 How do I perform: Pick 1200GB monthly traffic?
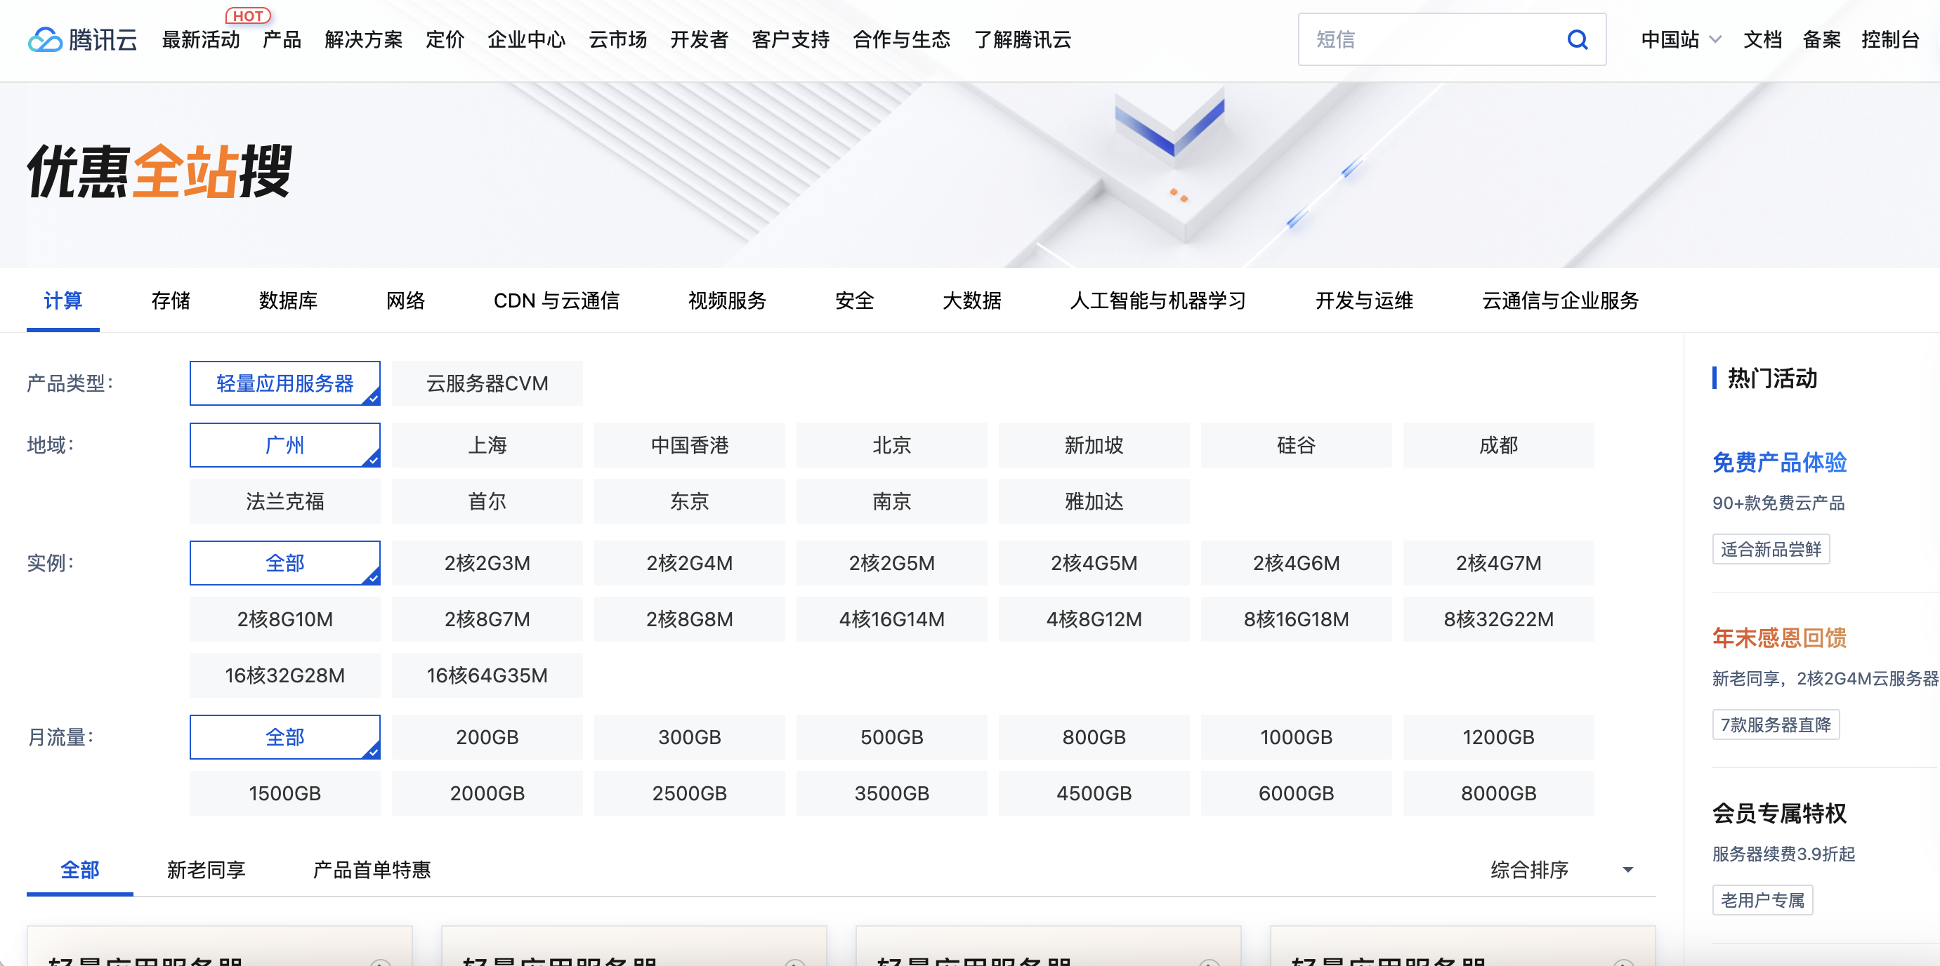1499,737
